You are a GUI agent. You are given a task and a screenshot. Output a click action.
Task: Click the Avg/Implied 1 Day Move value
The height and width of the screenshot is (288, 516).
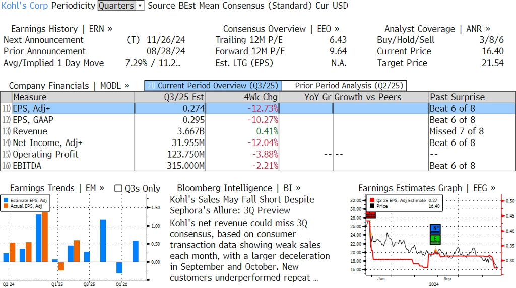point(153,63)
